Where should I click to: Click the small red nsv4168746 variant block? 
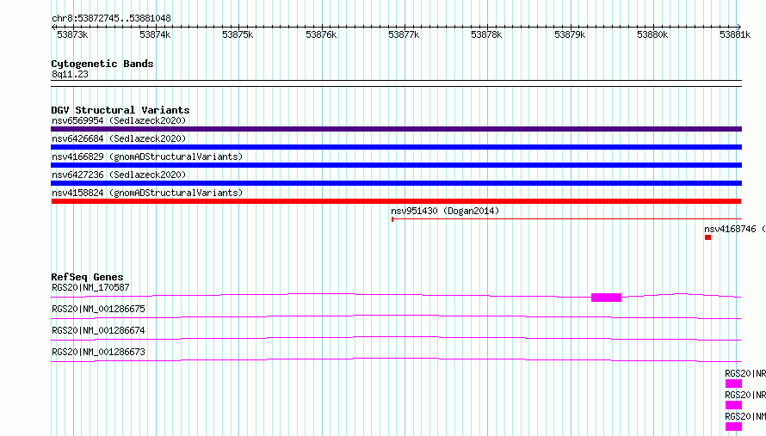point(707,237)
